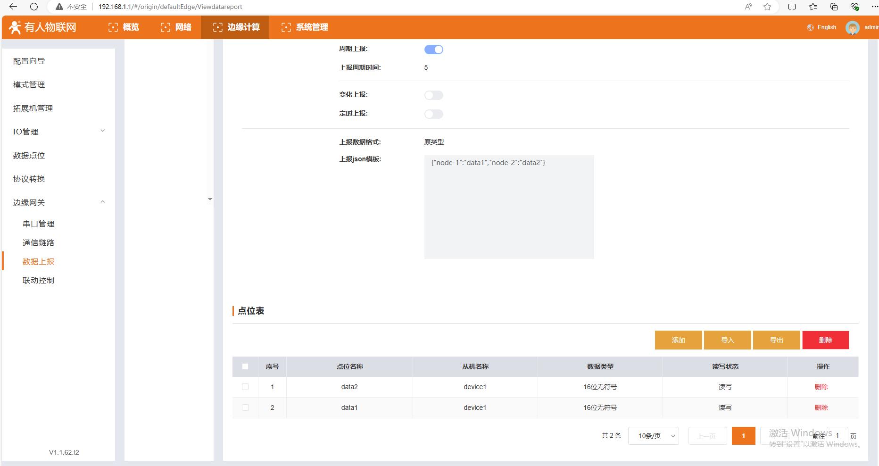This screenshot has width=879, height=466.
Task: Open the browser split screen icon
Action: click(792, 7)
